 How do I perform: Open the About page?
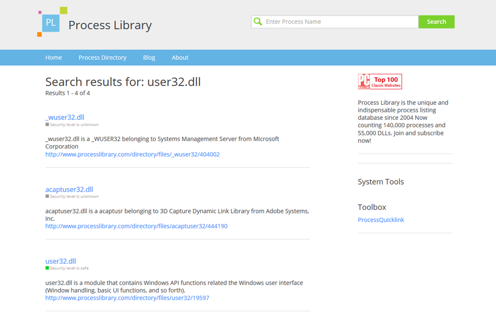180,57
